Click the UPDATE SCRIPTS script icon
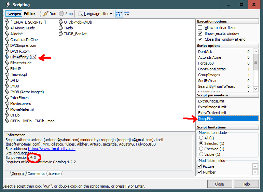The image size is (263, 192). [x=7, y=22]
